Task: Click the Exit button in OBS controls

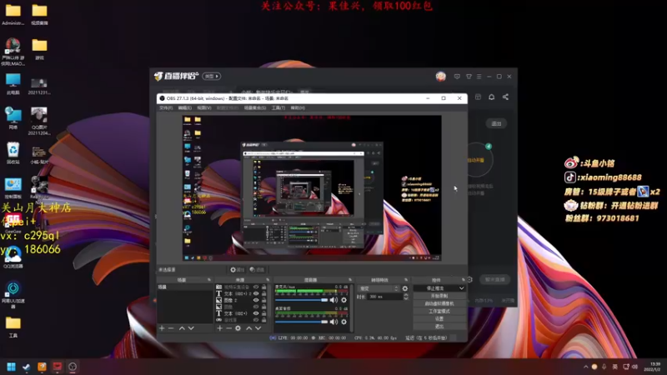Action: pyautogui.click(x=439, y=327)
